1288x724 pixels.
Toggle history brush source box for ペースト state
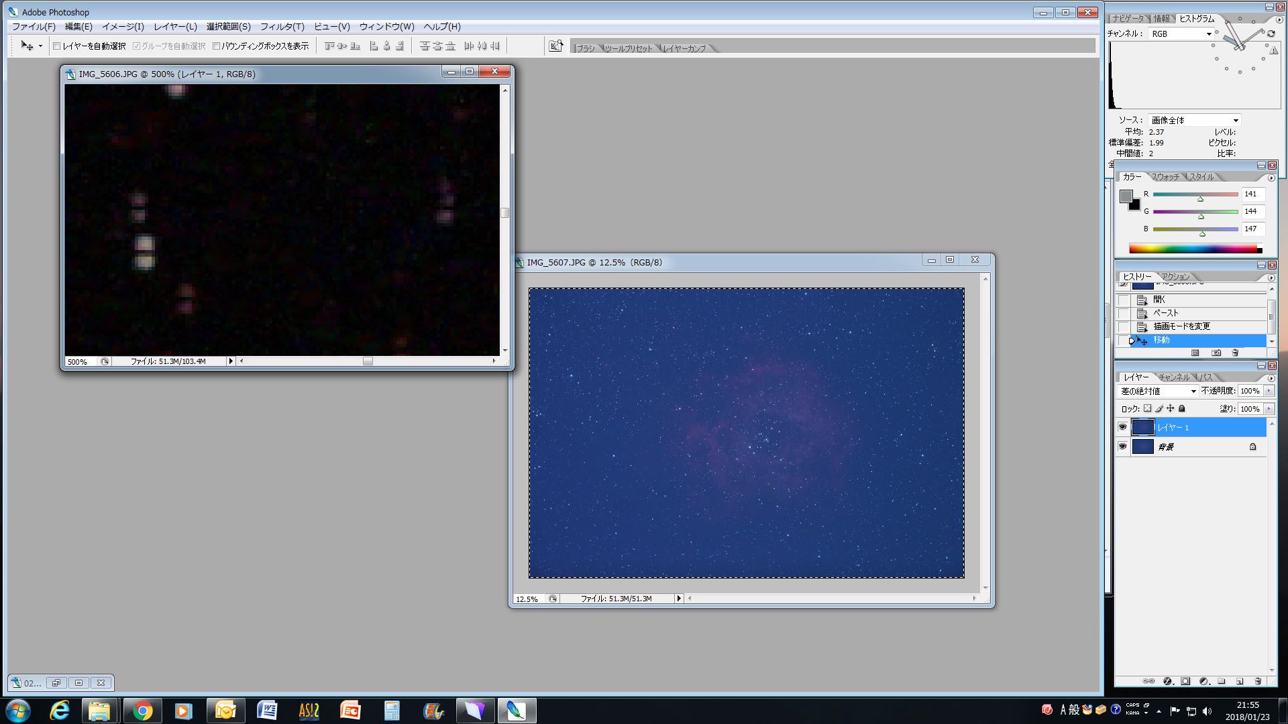[x=1124, y=313]
